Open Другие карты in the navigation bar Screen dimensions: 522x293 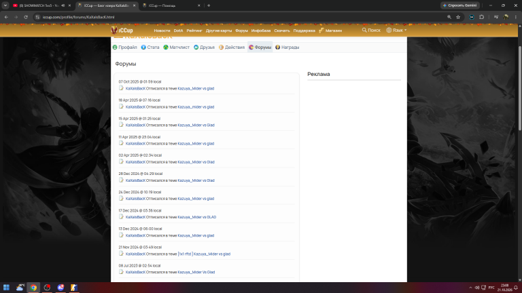tap(218, 31)
